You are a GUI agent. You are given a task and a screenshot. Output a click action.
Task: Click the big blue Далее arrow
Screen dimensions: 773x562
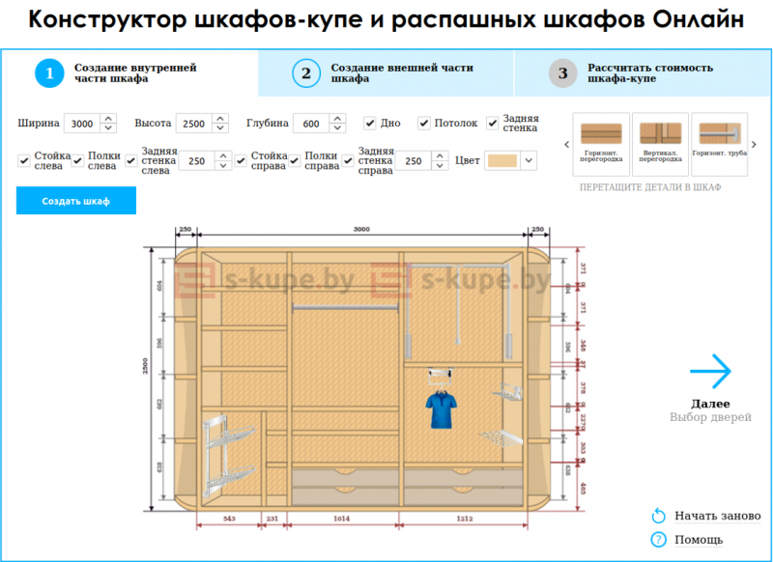(710, 371)
